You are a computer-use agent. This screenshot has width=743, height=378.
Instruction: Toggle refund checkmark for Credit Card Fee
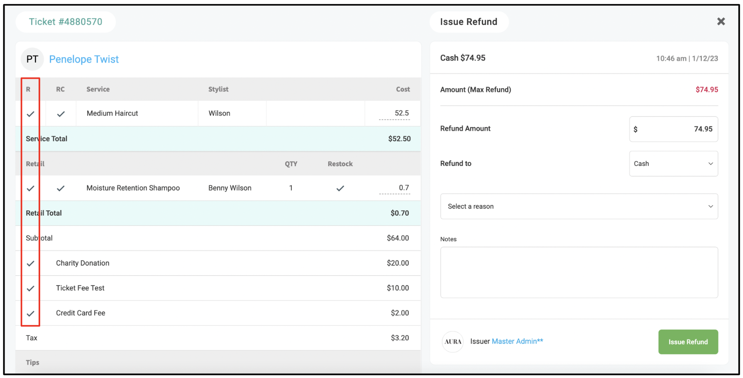pyautogui.click(x=30, y=313)
